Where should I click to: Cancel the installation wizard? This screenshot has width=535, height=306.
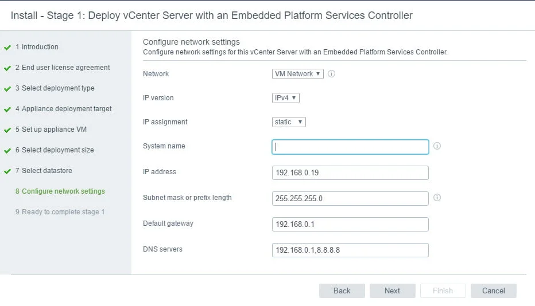[x=493, y=291]
